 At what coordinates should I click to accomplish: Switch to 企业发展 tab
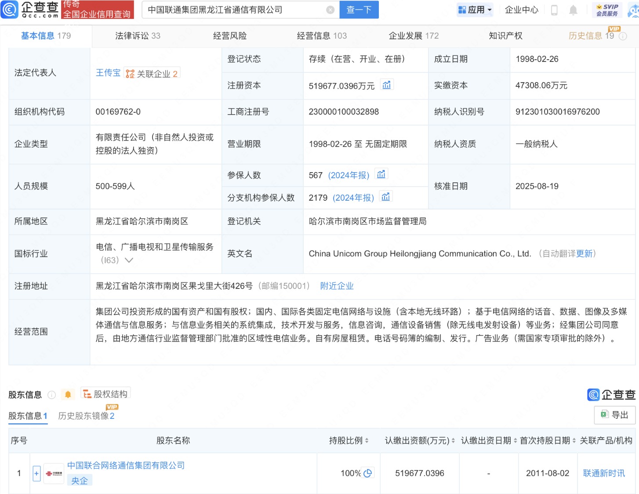pyautogui.click(x=414, y=36)
